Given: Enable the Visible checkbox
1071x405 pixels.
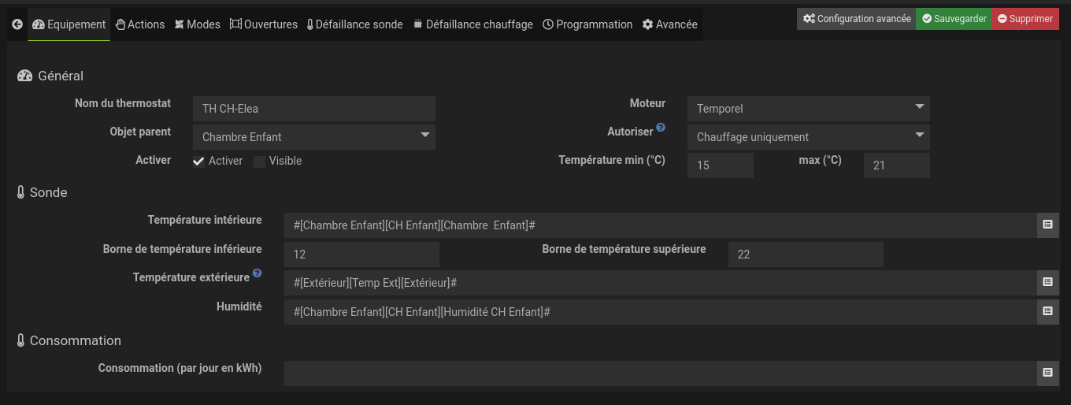Looking at the screenshot, I should pyautogui.click(x=260, y=162).
